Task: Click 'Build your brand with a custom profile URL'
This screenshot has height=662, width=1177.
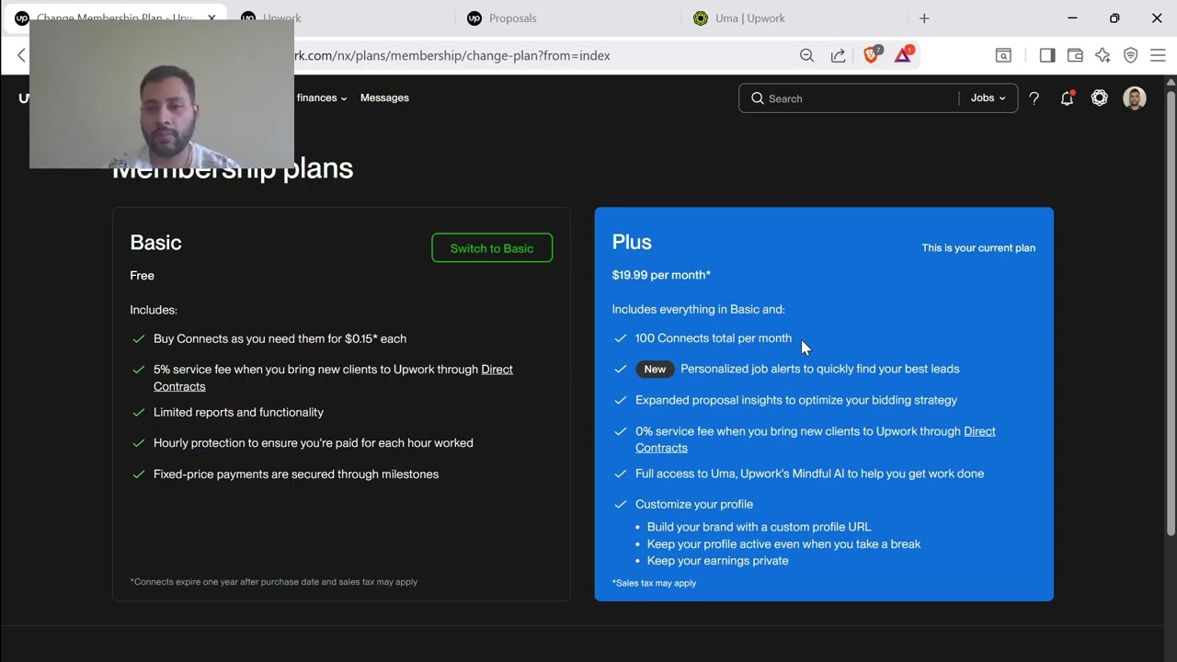Action: pyautogui.click(x=759, y=527)
